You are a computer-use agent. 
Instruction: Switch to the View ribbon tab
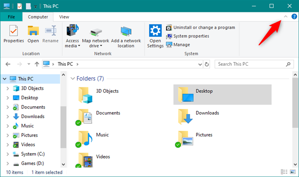click(64, 17)
